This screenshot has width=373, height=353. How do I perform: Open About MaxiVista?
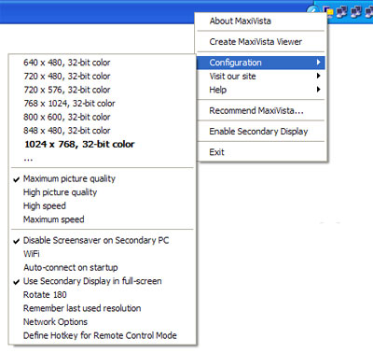tap(261, 21)
